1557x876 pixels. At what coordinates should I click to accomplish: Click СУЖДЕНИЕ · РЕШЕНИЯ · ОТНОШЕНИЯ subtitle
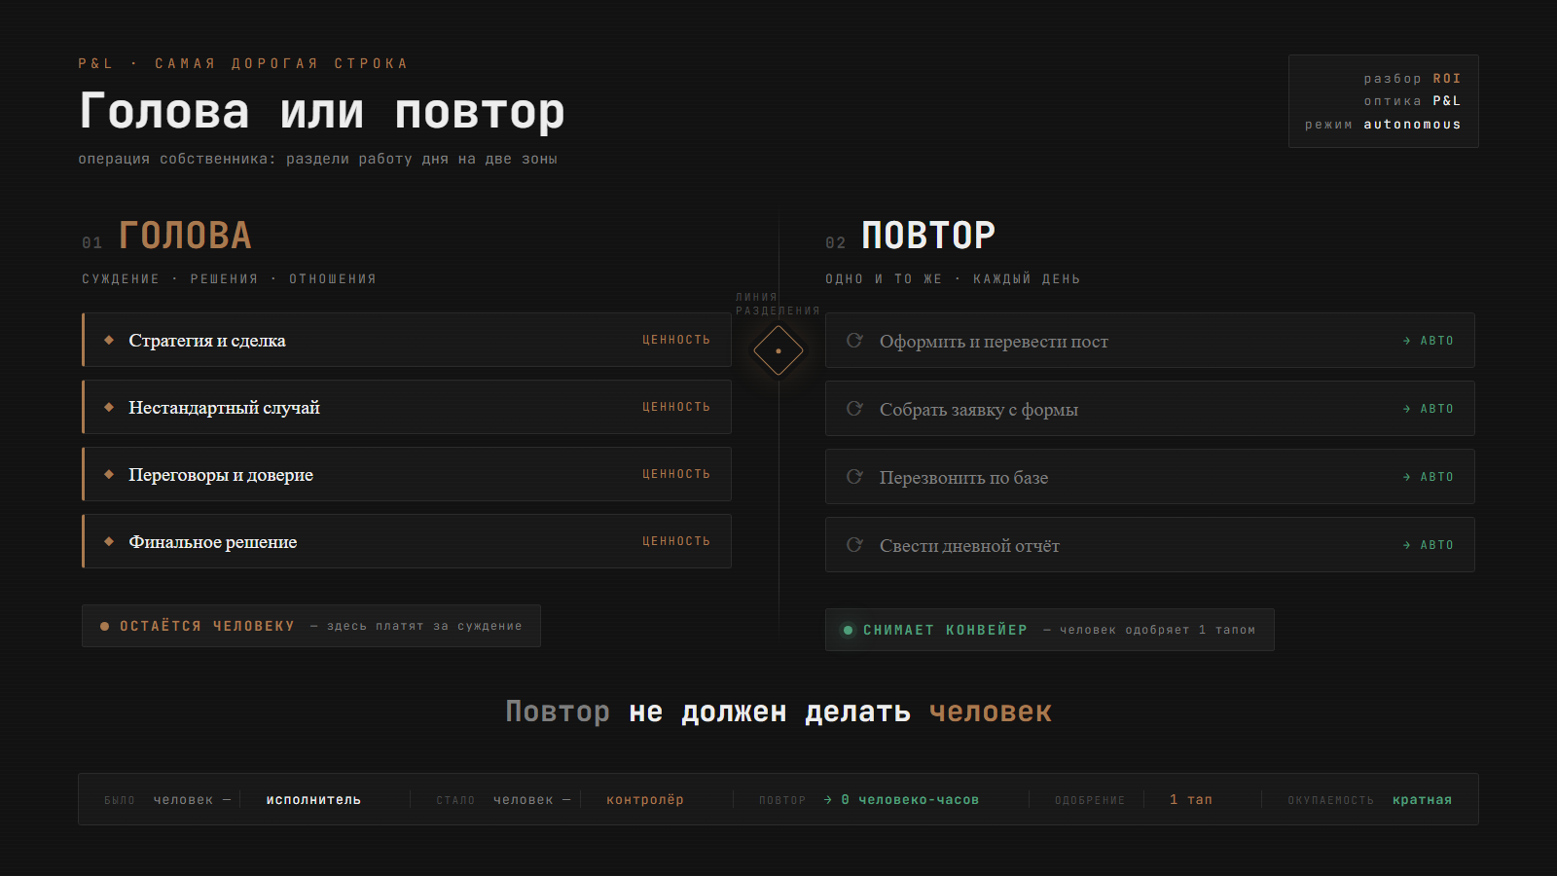point(229,279)
